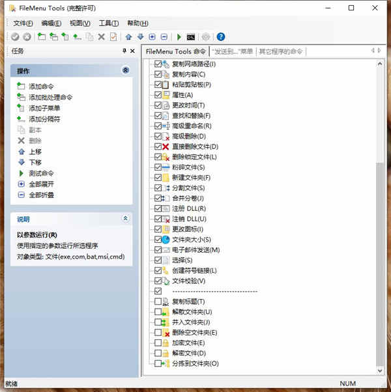
Task: Click 测试命令 in the task panel
Action: point(41,173)
